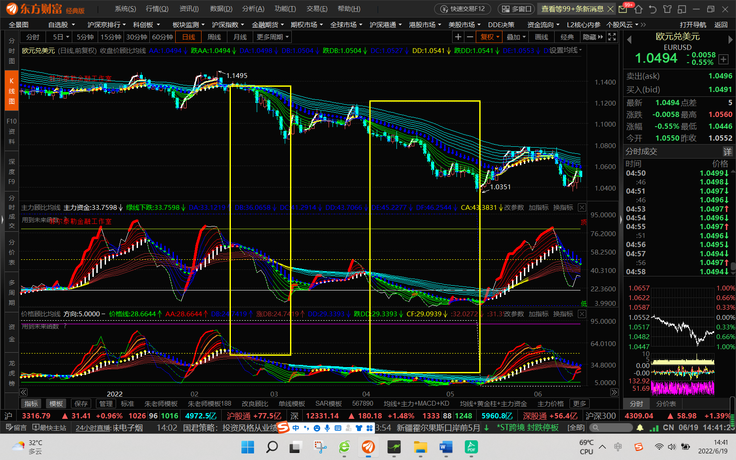Toggle 隐藏 to hide the side panel
This screenshot has height=460, width=736.
(x=593, y=37)
